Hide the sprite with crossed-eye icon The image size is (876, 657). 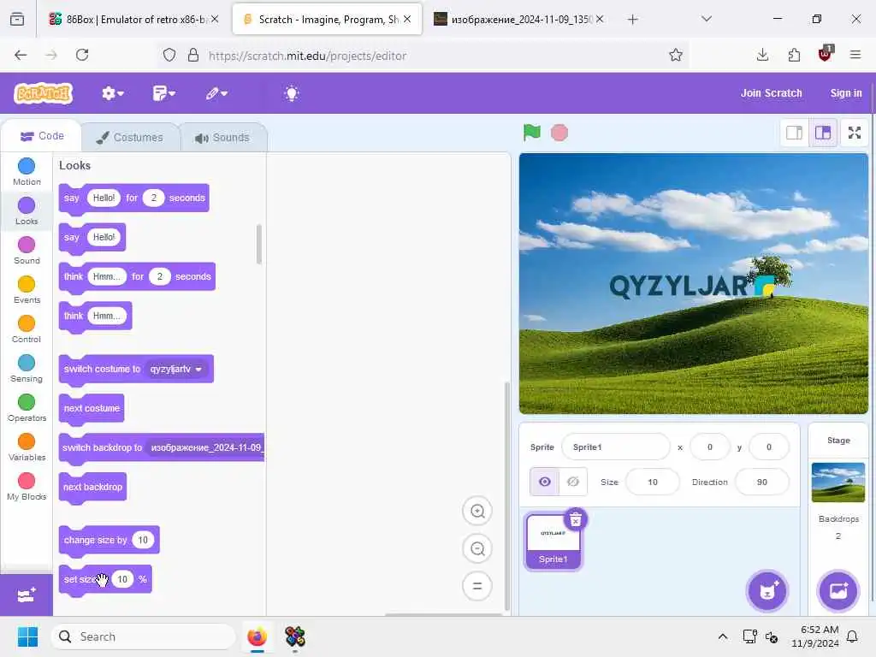[x=573, y=482]
